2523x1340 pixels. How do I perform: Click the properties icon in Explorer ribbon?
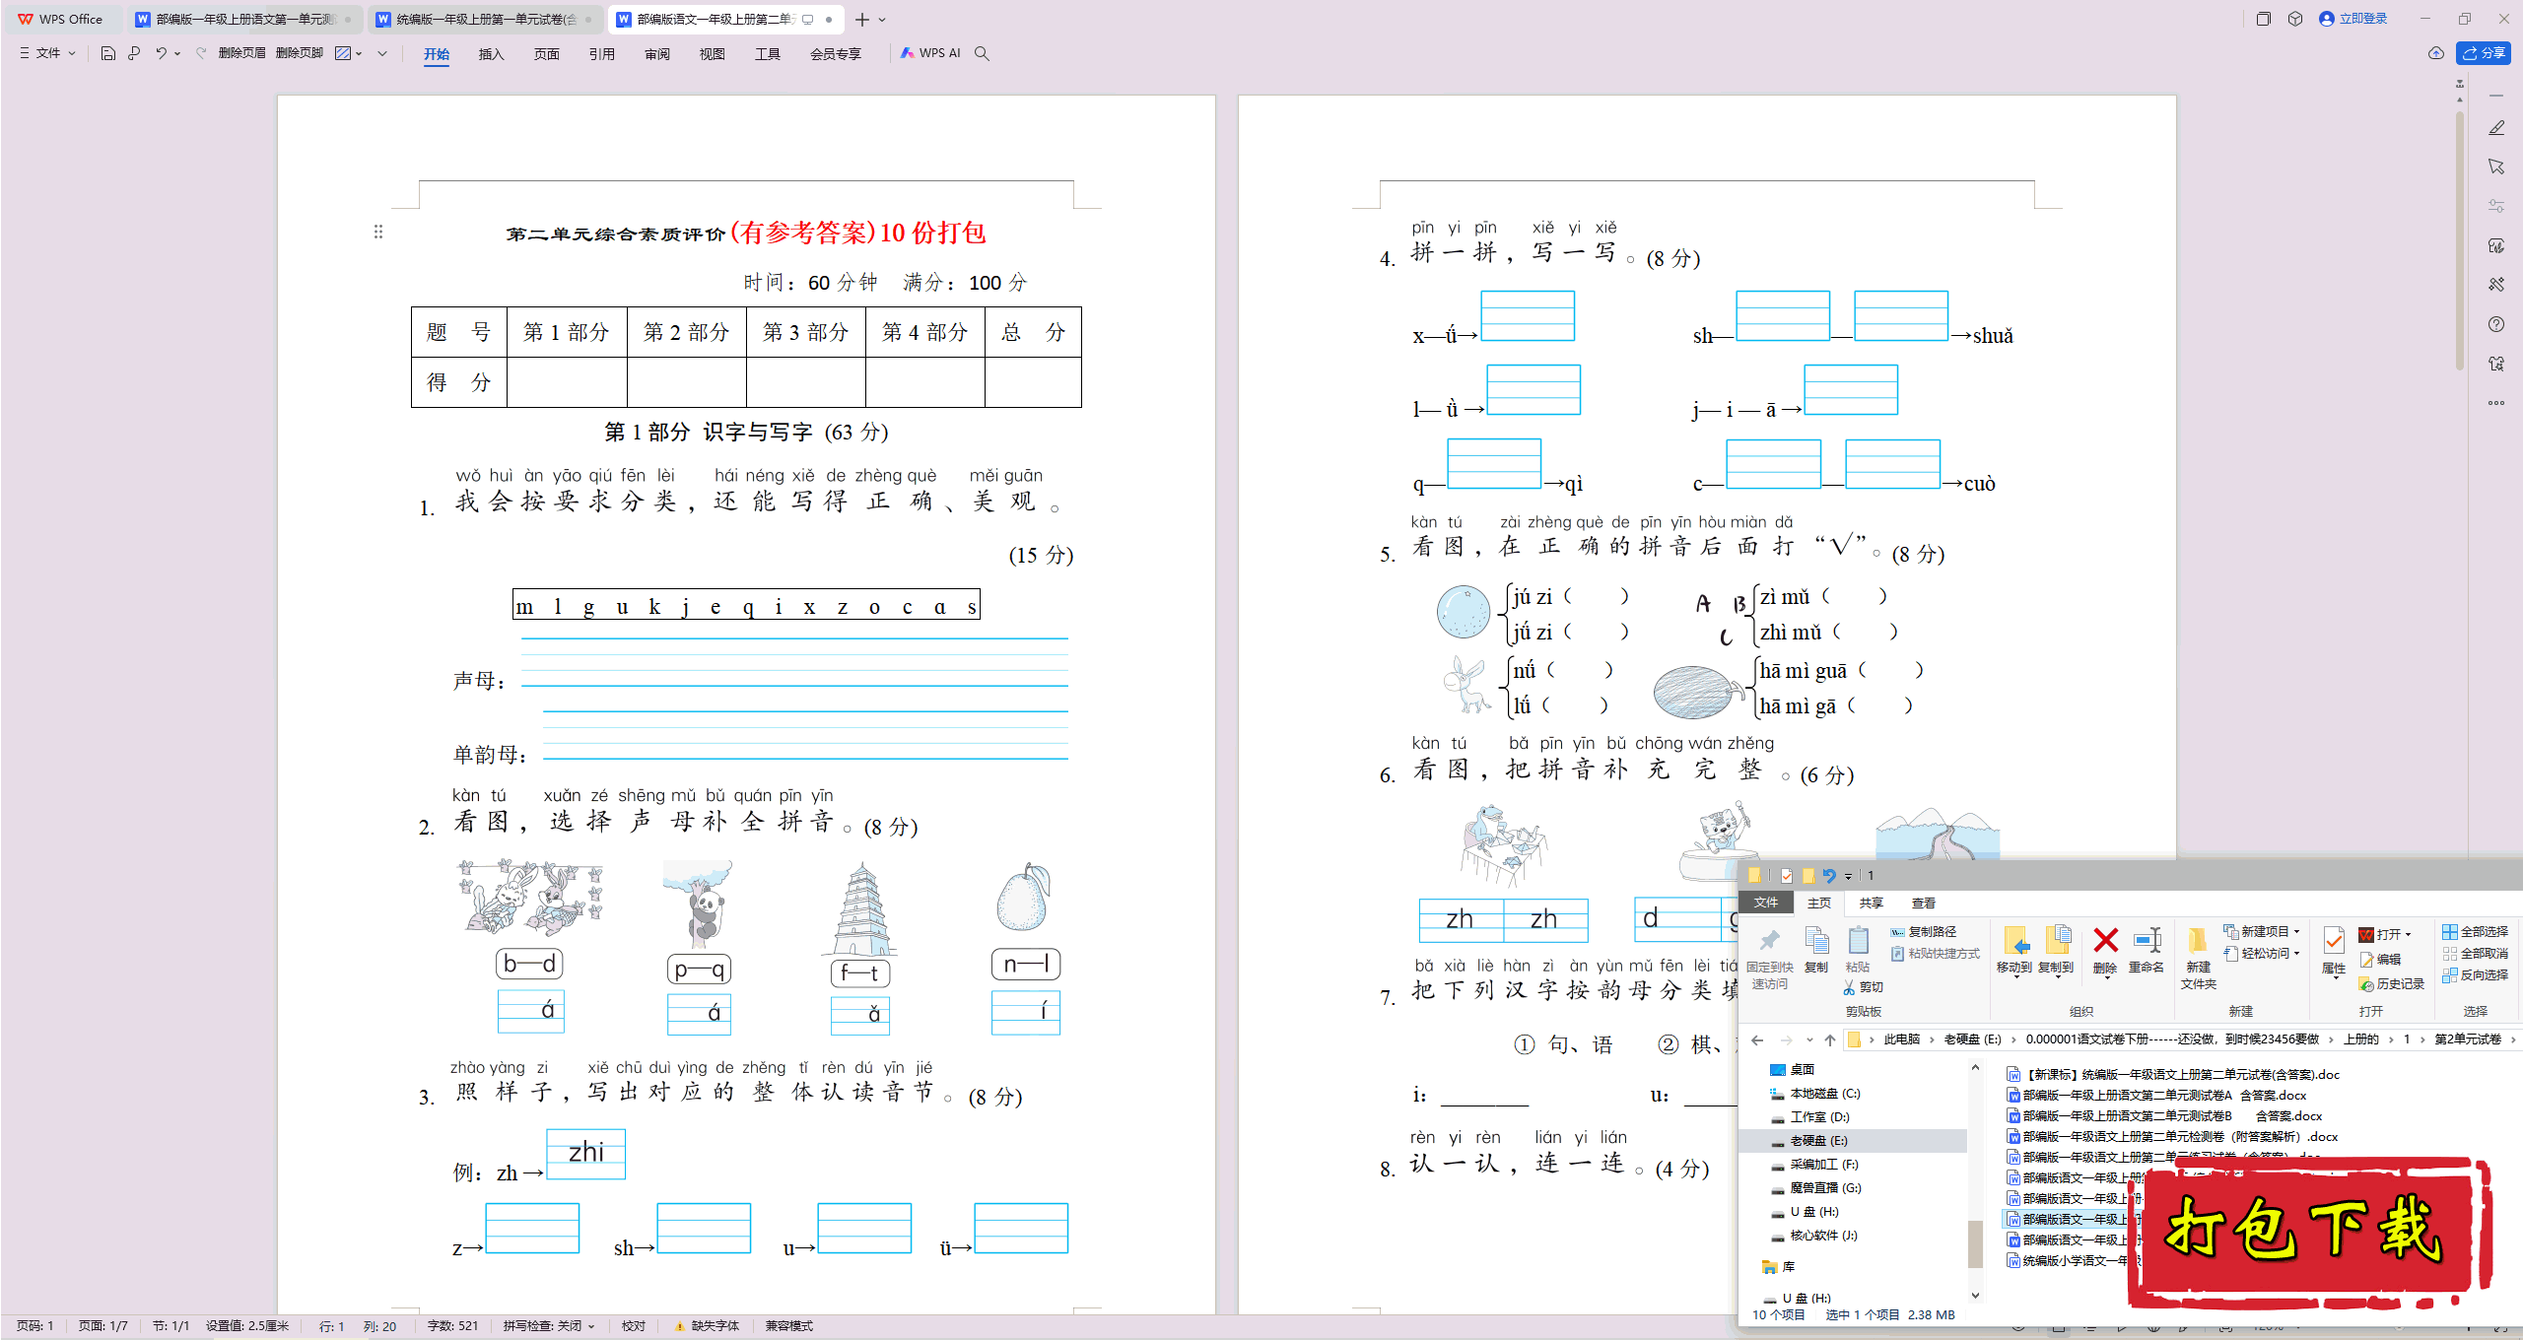[x=2334, y=942]
